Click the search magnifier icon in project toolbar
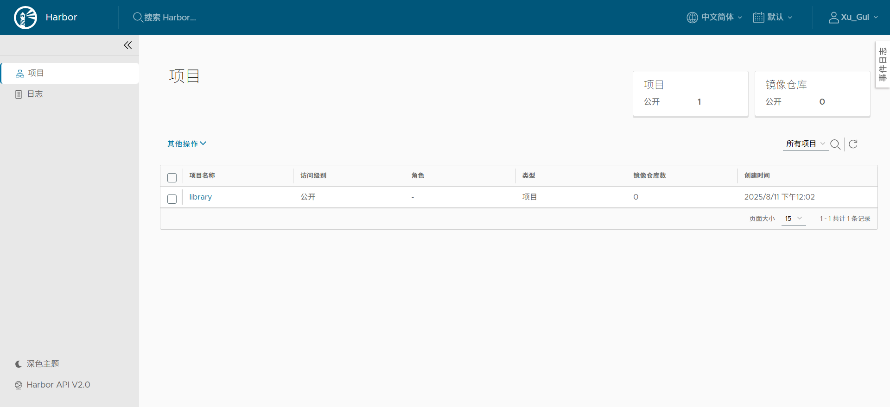This screenshot has height=407, width=890. click(835, 144)
